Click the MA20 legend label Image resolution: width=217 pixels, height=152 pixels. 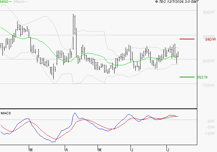pyautogui.click(x=4, y=2)
